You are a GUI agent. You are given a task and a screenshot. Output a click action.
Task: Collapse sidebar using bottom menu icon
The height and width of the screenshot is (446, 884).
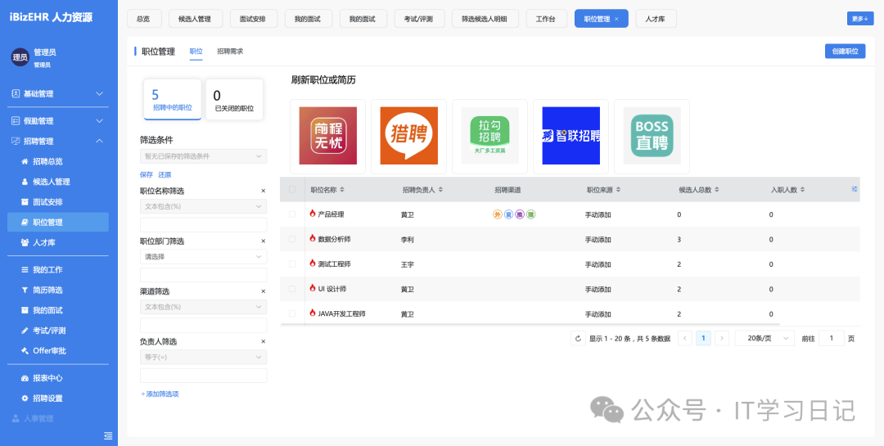[x=108, y=435]
